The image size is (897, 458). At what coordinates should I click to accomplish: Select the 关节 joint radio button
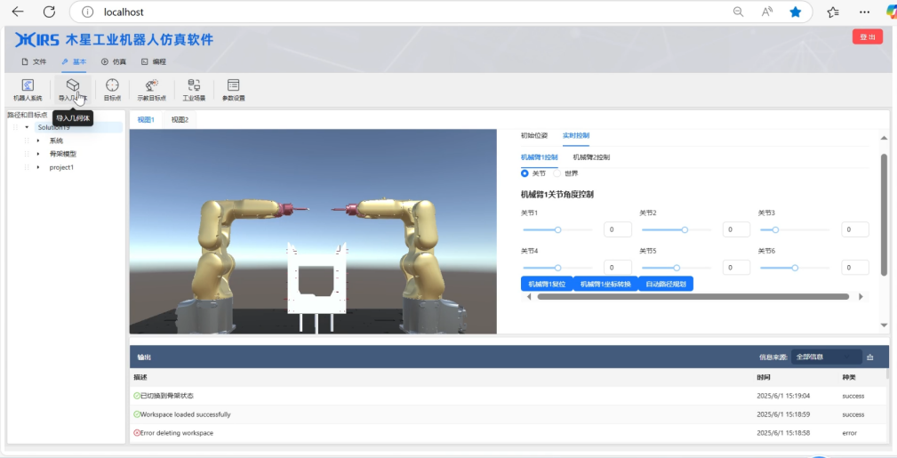tap(525, 173)
